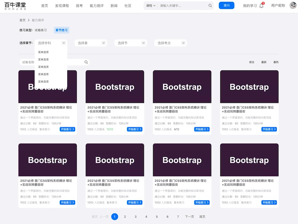Image resolution: width=298 pixels, height=224 pixels.
Task: Click the green 12/12 progress text
Action: tap(110, 129)
